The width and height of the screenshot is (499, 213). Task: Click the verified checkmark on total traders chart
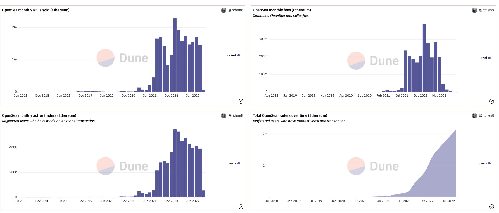tap(492, 207)
